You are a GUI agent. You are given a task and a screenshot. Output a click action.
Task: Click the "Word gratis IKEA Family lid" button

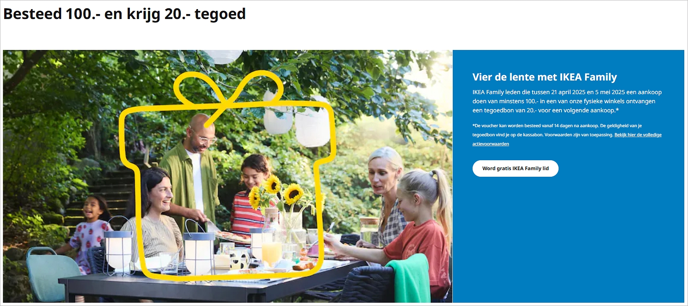pyautogui.click(x=515, y=168)
